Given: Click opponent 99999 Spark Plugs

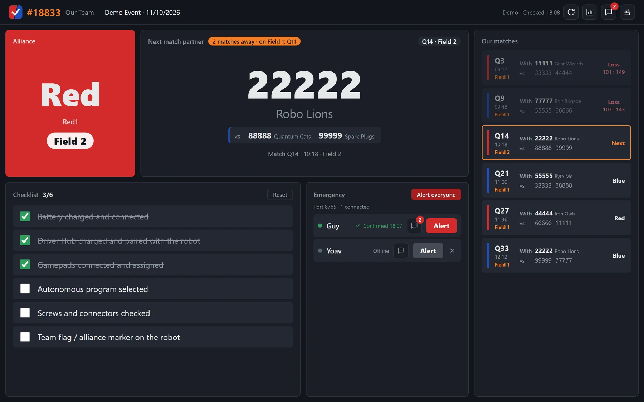Looking at the screenshot, I should pyautogui.click(x=346, y=136).
